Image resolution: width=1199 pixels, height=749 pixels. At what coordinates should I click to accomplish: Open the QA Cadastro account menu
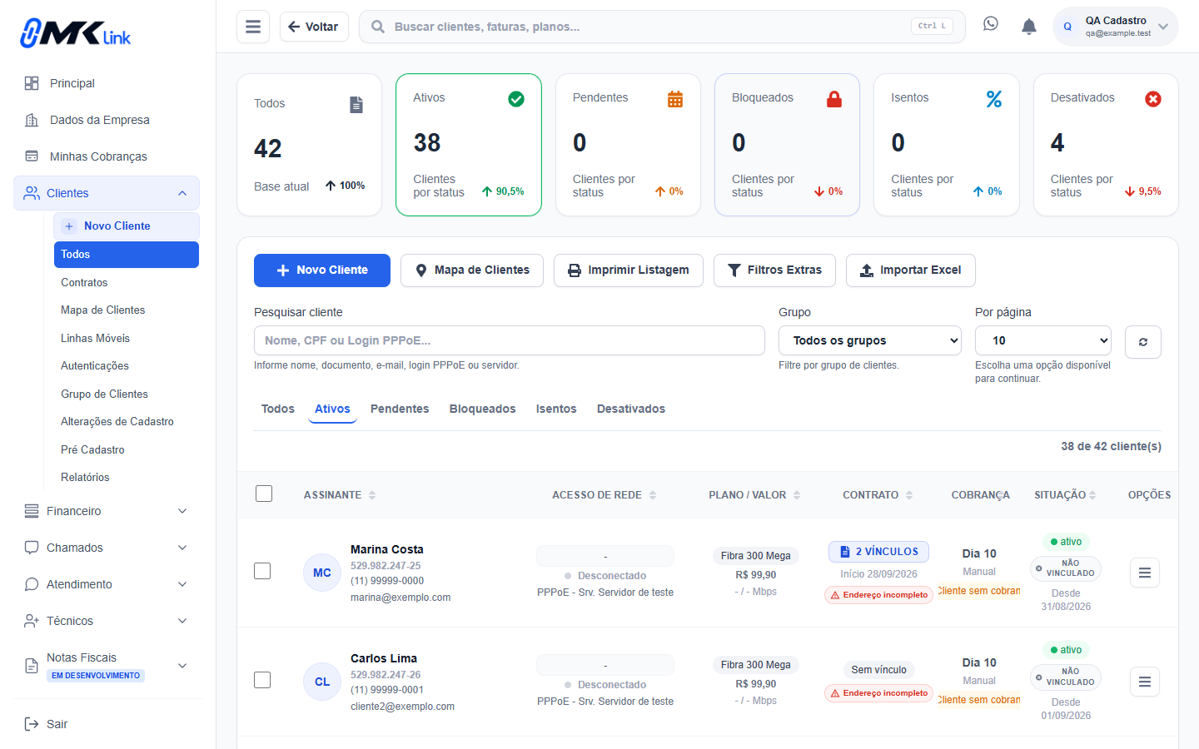tap(1116, 27)
